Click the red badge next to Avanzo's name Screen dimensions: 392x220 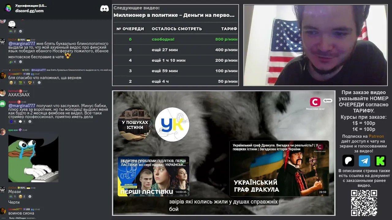tap(19, 102)
